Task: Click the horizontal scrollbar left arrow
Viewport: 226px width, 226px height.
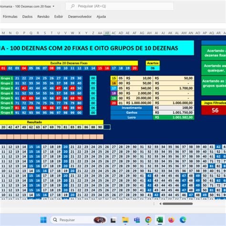Action: click(160, 204)
